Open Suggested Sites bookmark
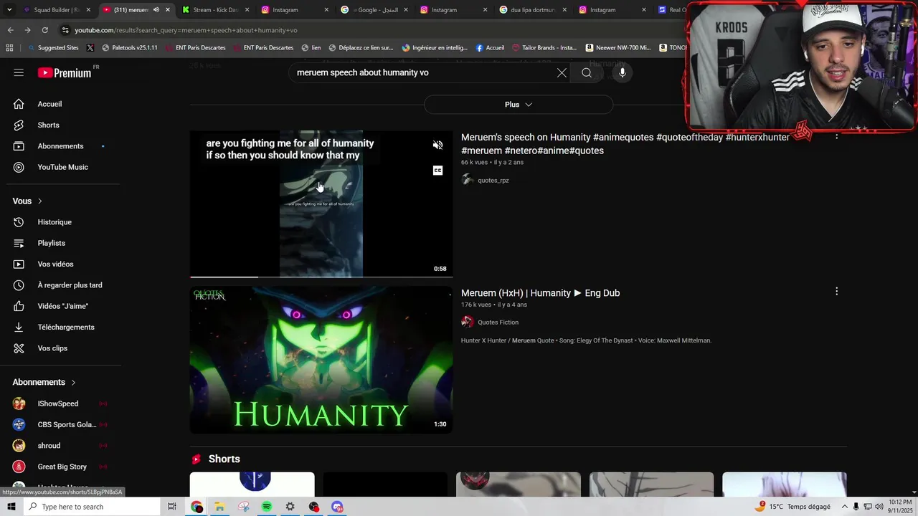Viewport: 918px width, 516px height. 54,48
